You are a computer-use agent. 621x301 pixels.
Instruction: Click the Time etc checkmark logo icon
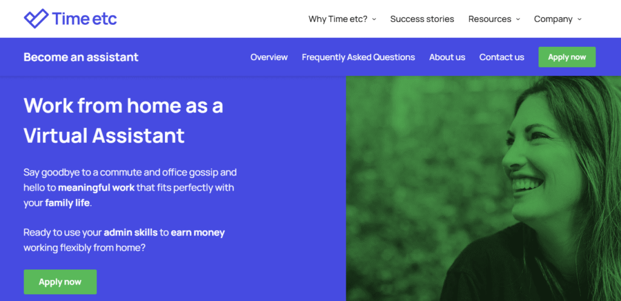pos(36,18)
